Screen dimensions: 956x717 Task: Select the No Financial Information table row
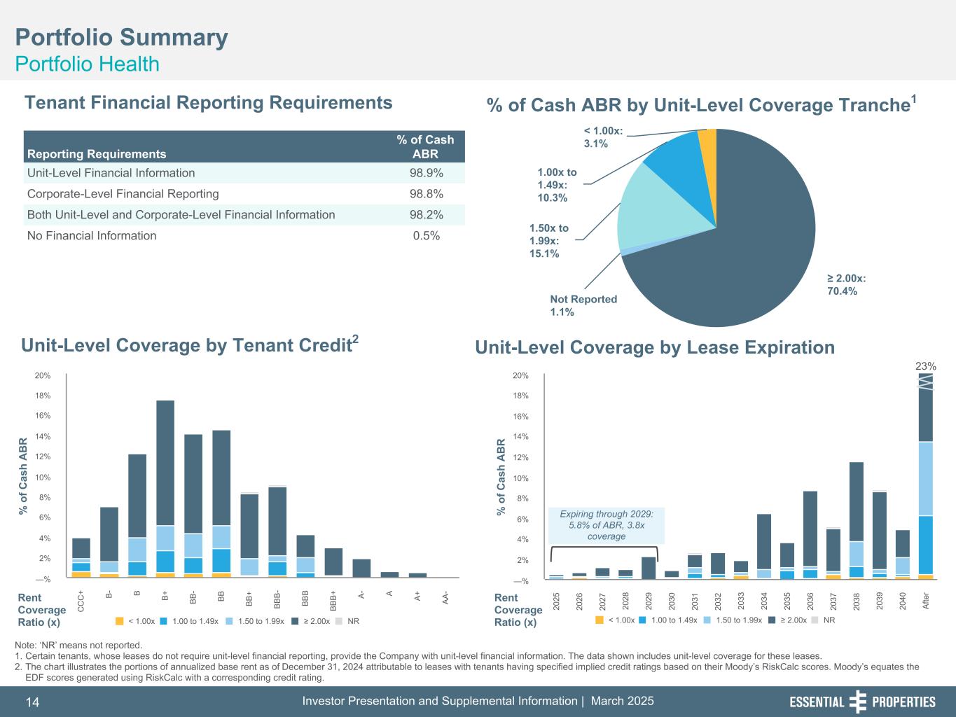[x=244, y=236]
